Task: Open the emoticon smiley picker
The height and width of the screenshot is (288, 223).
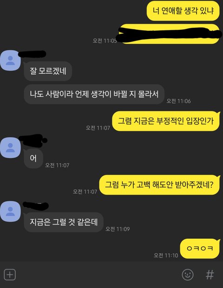Action: coord(187,275)
